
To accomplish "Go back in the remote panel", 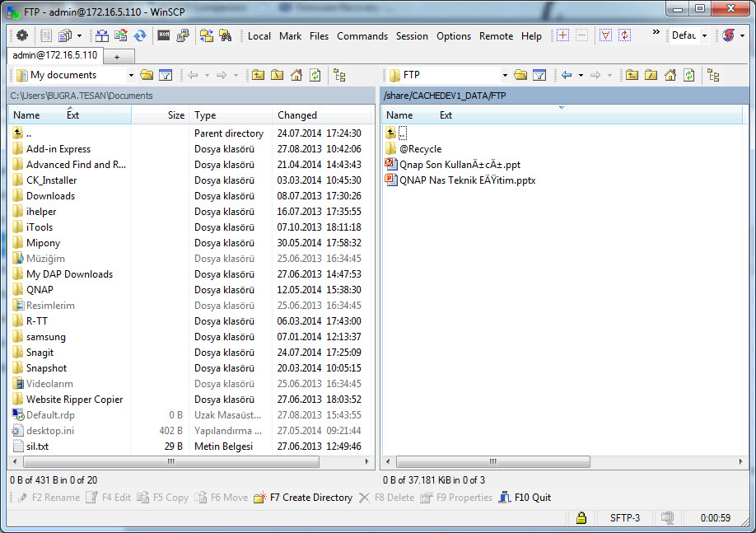I will [x=567, y=75].
